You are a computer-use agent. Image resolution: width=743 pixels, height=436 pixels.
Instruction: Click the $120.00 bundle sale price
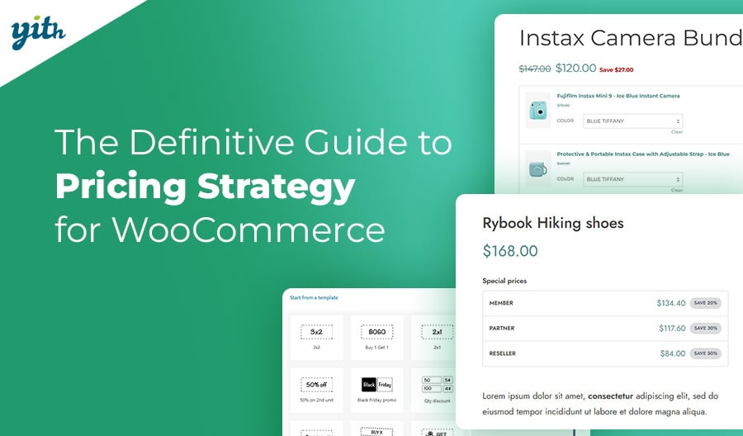pyautogui.click(x=575, y=69)
